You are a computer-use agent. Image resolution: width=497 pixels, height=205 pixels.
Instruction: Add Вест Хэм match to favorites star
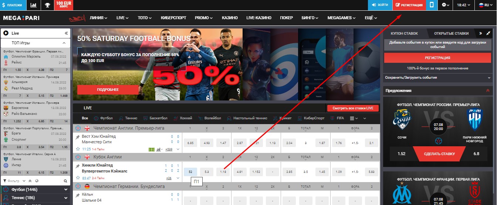[x=78, y=149]
